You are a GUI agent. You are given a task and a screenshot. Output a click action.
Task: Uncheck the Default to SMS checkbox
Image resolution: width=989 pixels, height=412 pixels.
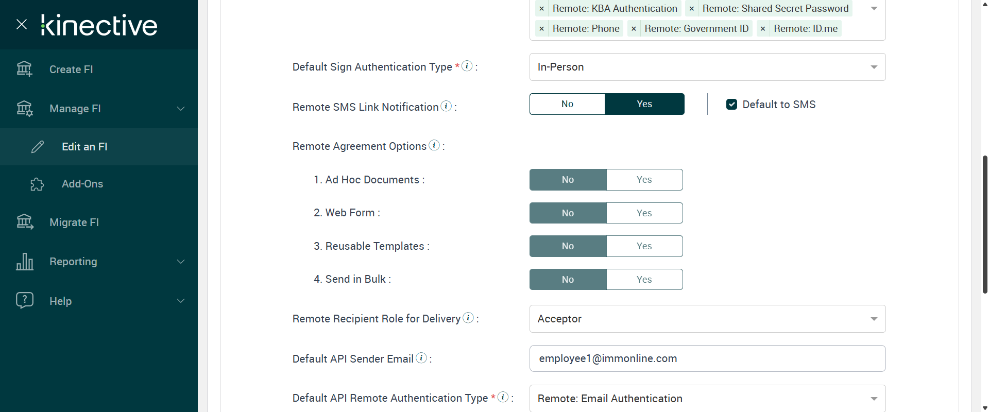click(x=731, y=105)
